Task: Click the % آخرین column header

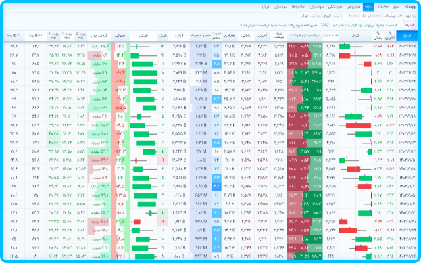Action: coord(390,36)
